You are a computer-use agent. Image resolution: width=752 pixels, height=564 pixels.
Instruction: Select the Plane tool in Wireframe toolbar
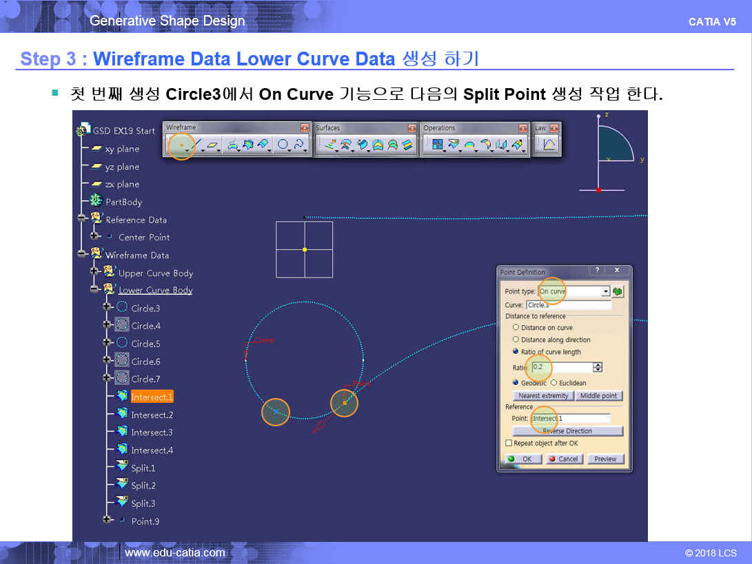pos(213,145)
